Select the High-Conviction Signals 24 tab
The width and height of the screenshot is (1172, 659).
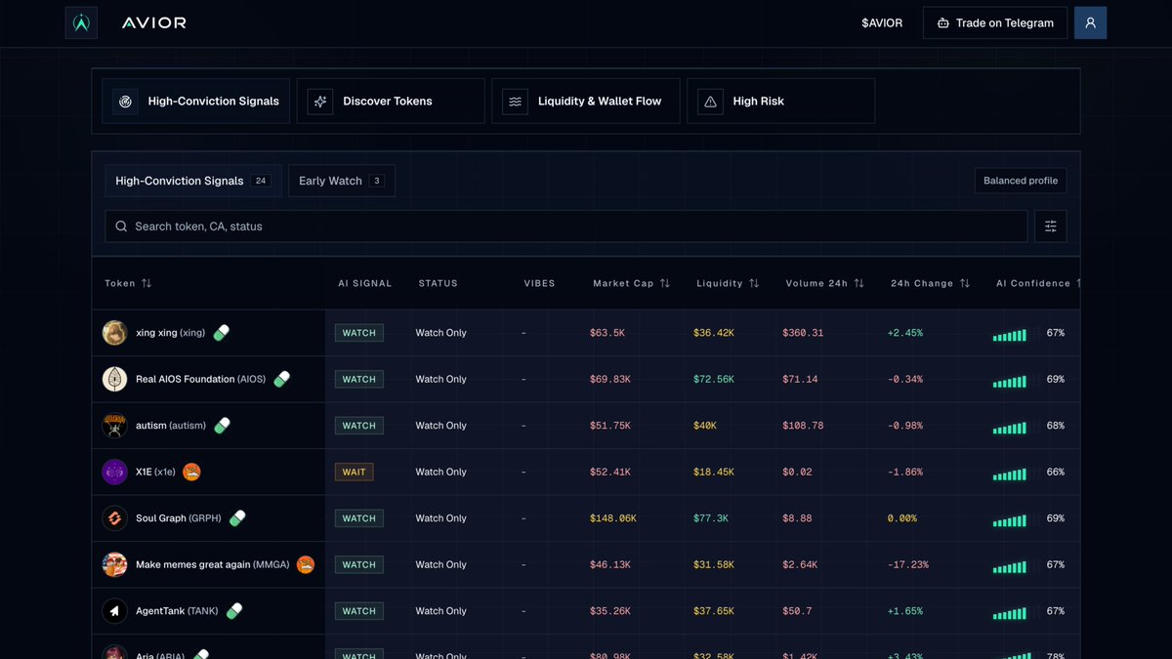pyautogui.click(x=193, y=181)
